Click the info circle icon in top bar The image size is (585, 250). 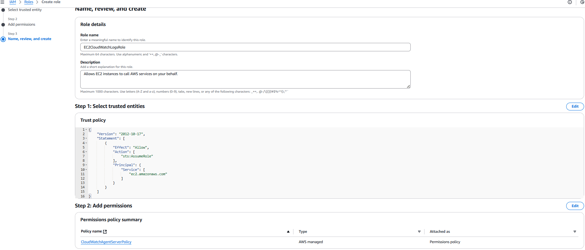point(570,2)
